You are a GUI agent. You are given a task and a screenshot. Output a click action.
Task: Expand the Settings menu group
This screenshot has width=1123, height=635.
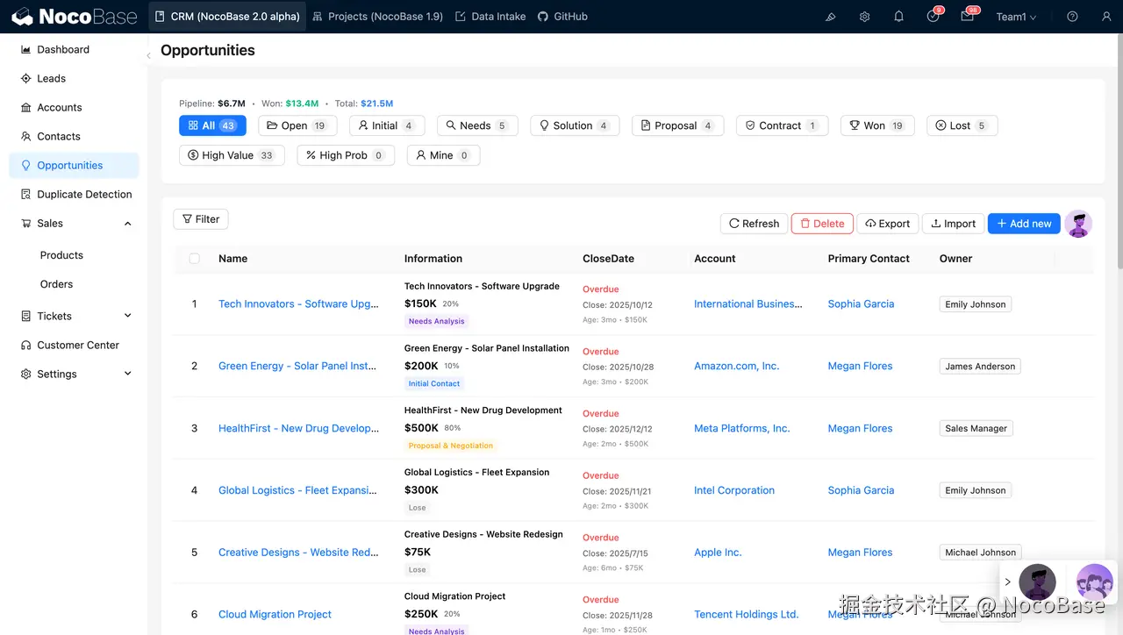tap(74, 375)
